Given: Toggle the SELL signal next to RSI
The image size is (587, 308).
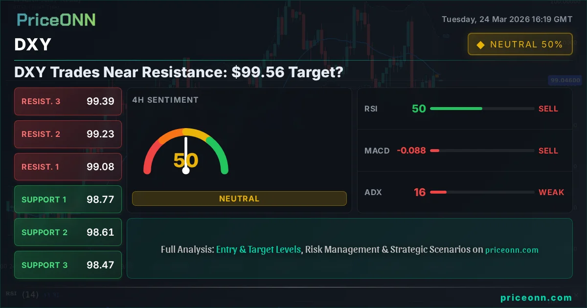Looking at the screenshot, I should pos(548,109).
